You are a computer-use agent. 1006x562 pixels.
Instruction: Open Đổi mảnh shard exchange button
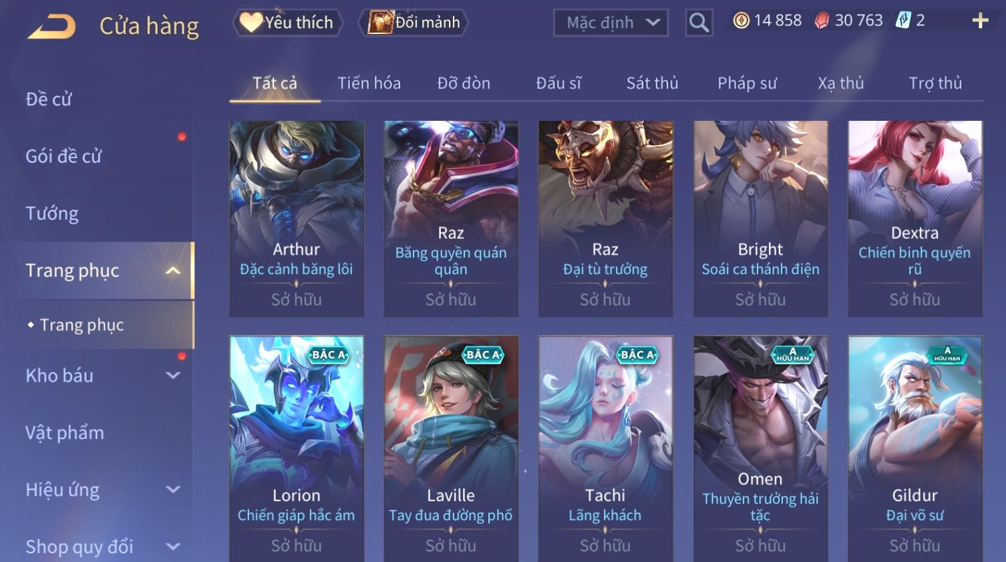[x=413, y=22]
